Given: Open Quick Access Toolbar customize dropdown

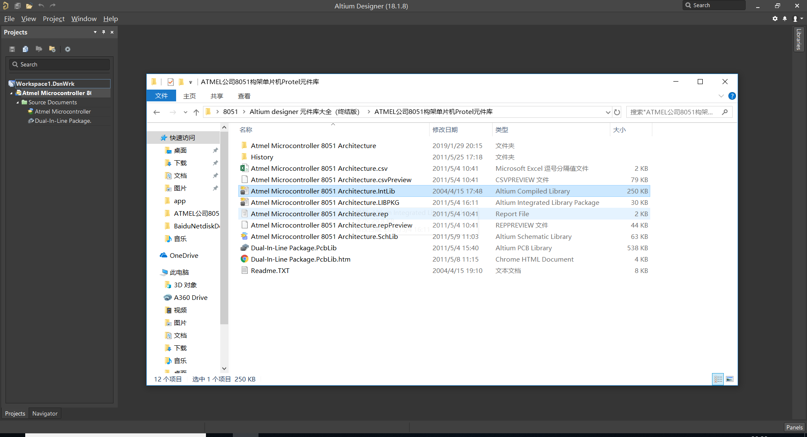Looking at the screenshot, I should 190,82.
